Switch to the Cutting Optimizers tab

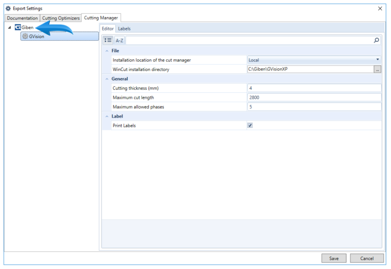click(x=61, y=18)
